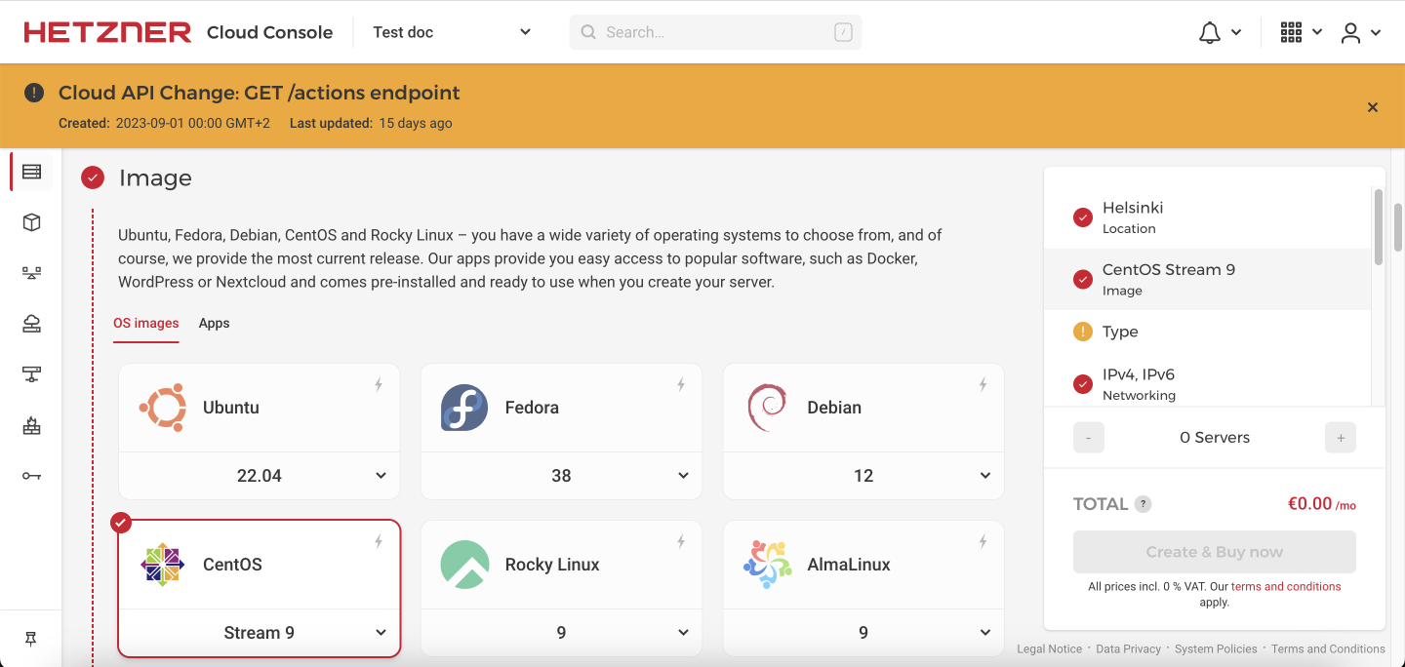Click the Create & Buy now button

[1215, 552]
